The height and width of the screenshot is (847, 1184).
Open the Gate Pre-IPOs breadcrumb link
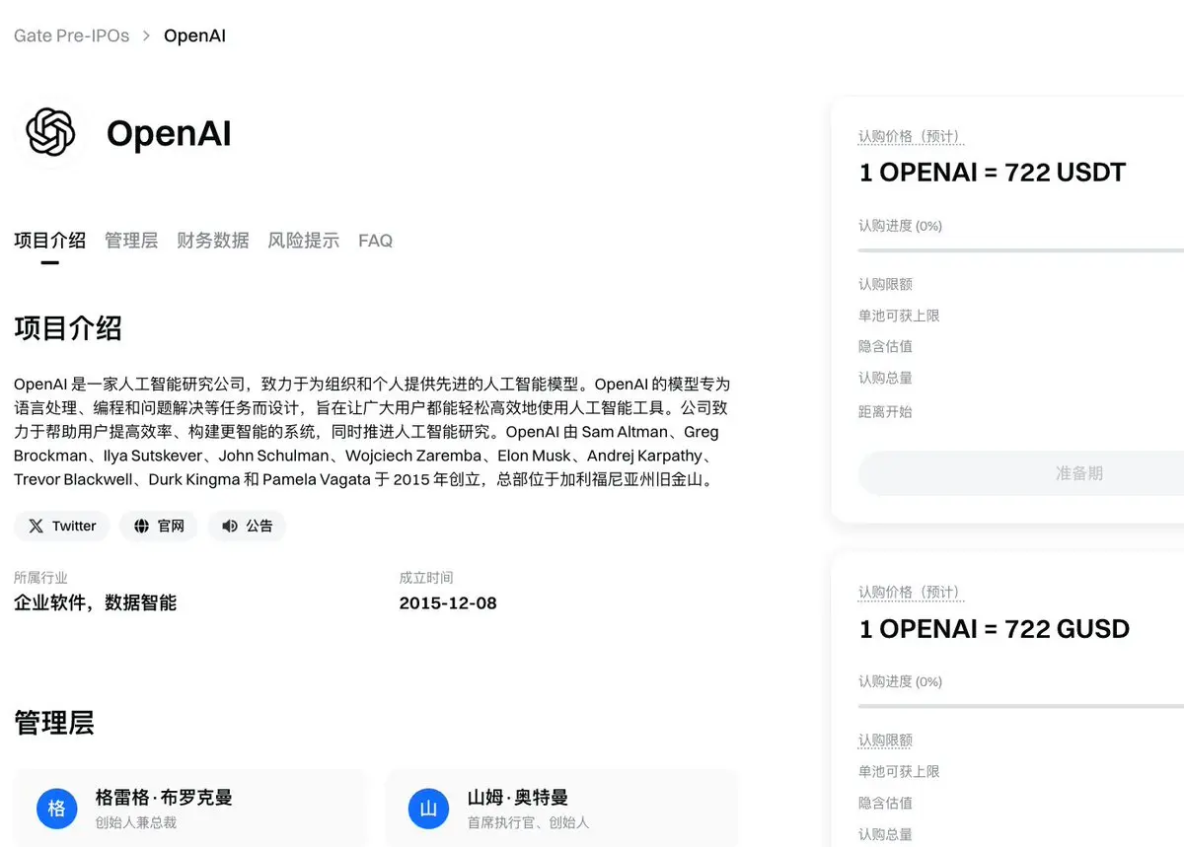(x=71, y=35)
